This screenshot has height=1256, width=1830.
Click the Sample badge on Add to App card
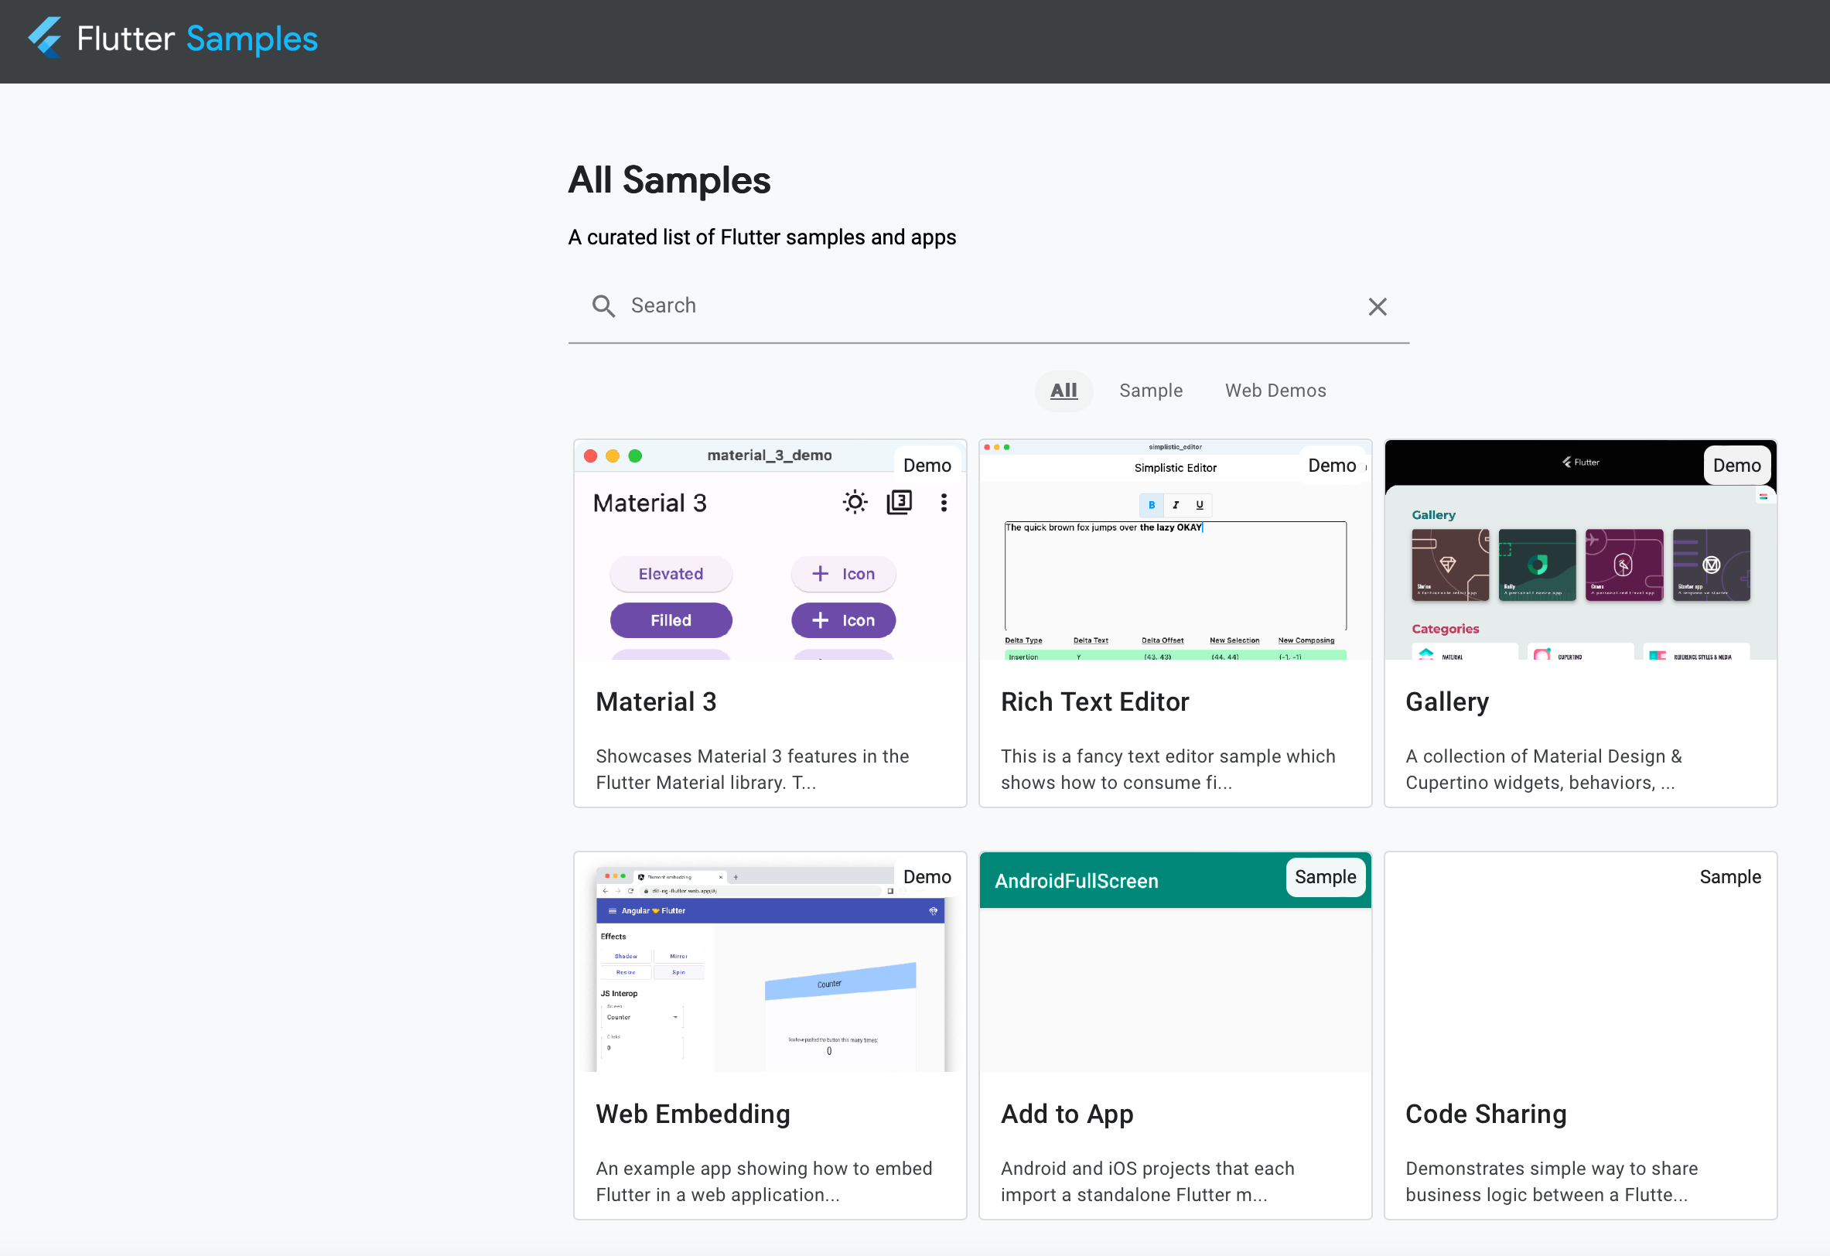click(1325, 877)
